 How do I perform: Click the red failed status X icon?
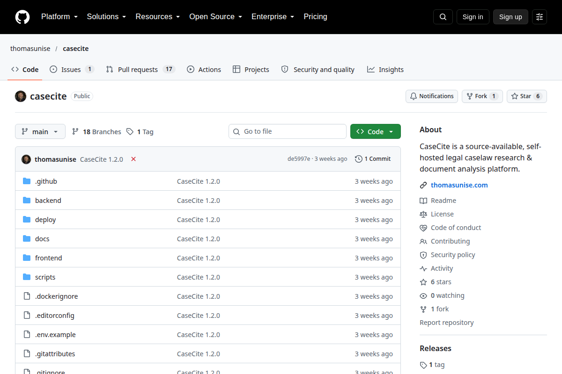(133, 159)
